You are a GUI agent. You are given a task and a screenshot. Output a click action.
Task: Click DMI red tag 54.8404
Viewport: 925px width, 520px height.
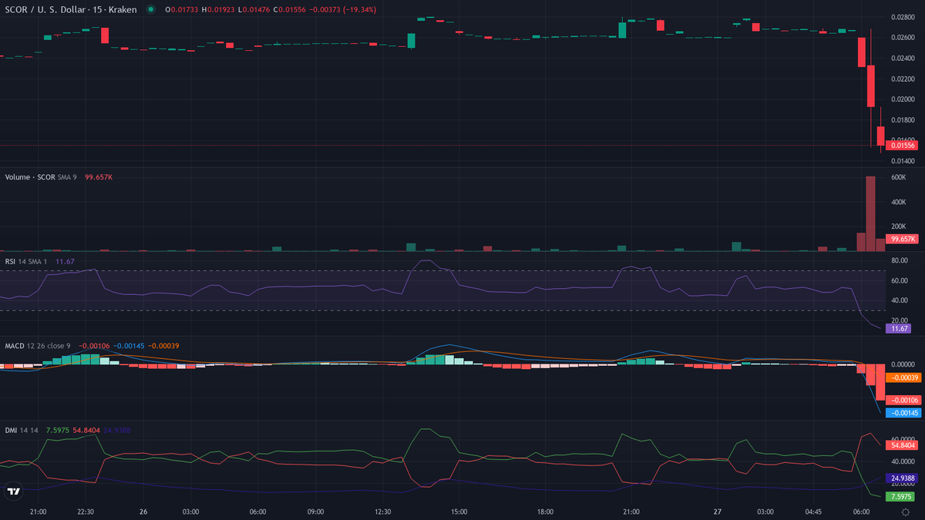903,445
